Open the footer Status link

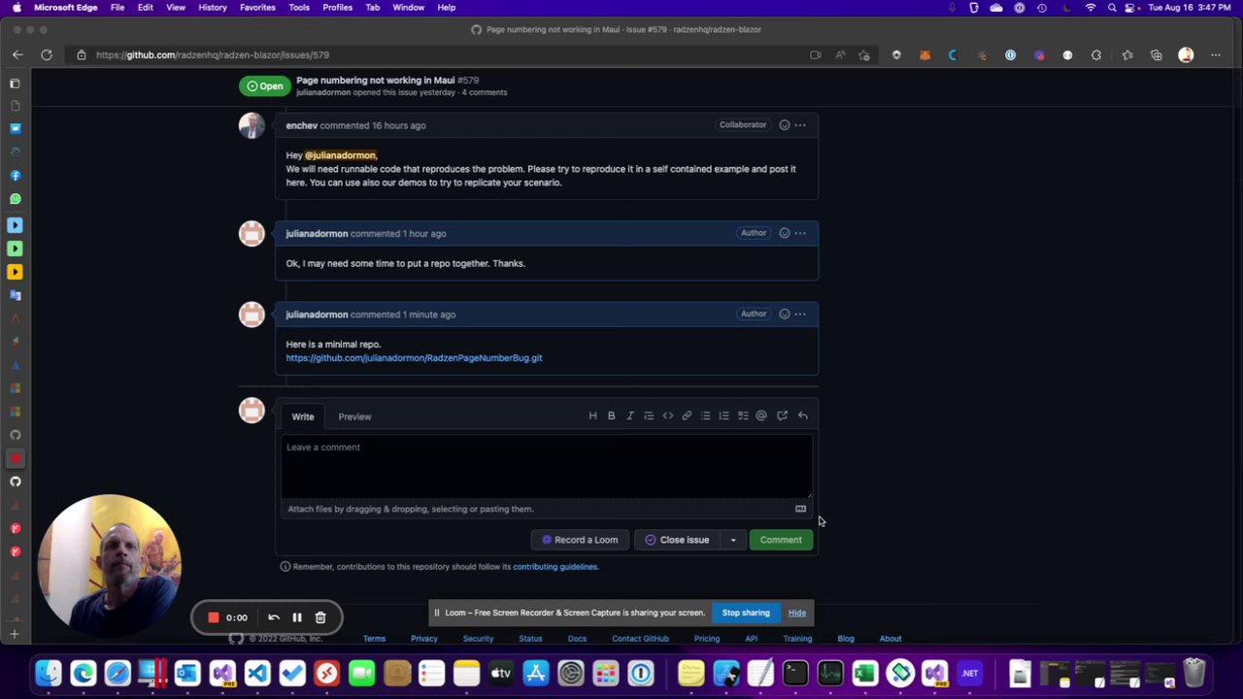coord(530,639)
